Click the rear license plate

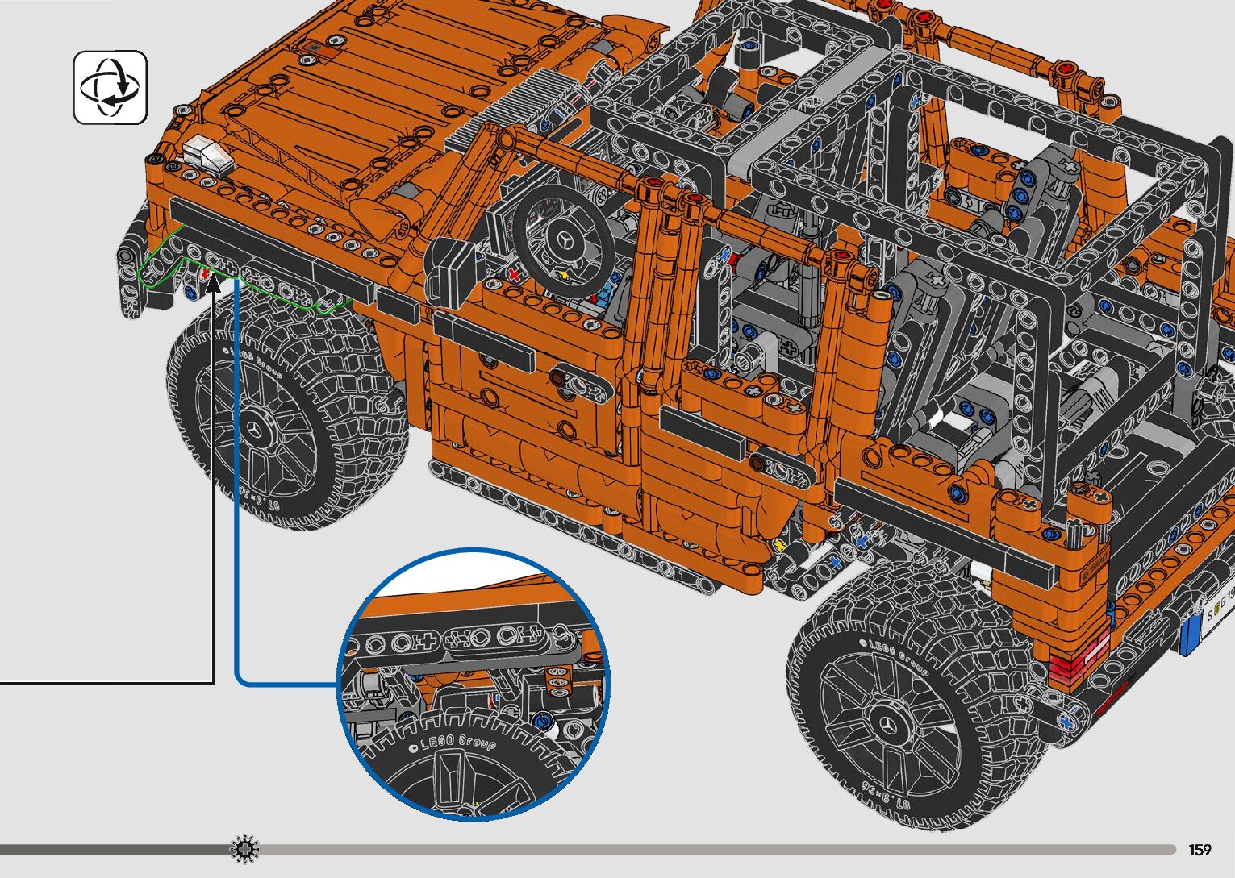[x=1218, y=615]
